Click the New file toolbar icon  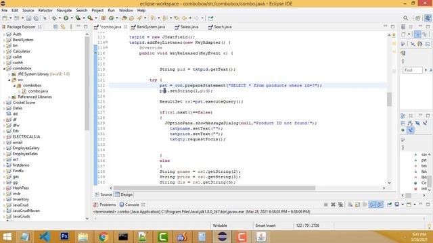tap(5, 18)
